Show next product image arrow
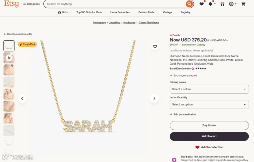Image resolution: width=254 pixels, height=162 pixels. (154, 98)
